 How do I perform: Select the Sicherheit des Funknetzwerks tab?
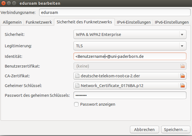[84, 22]
